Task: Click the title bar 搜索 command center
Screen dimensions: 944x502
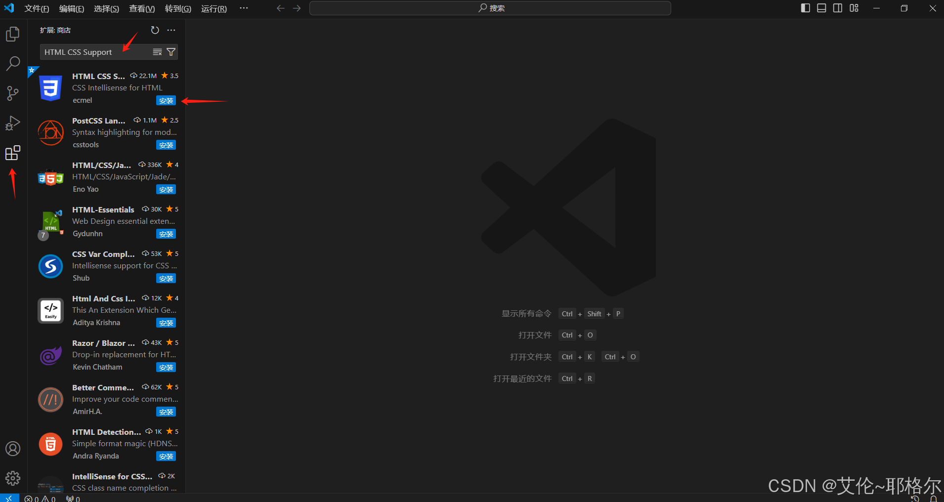Action: pyautogui.click(x=490, y=8)
